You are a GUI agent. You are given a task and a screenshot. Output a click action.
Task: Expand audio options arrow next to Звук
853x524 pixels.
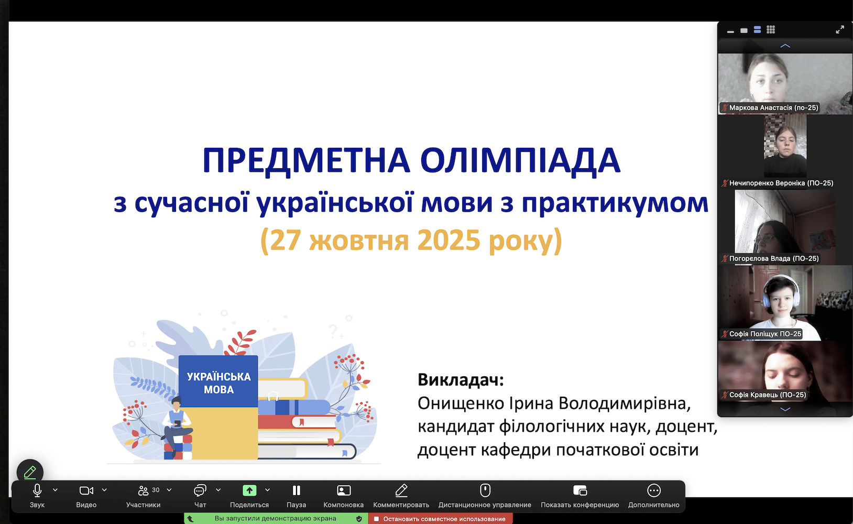click(x=56, y=490)
